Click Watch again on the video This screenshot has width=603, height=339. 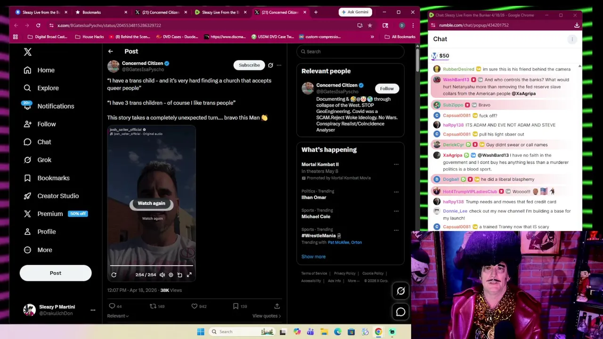(x=151, y=203)
